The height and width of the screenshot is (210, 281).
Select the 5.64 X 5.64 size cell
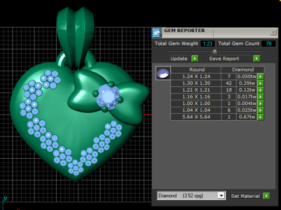click(x=196, y=117)
